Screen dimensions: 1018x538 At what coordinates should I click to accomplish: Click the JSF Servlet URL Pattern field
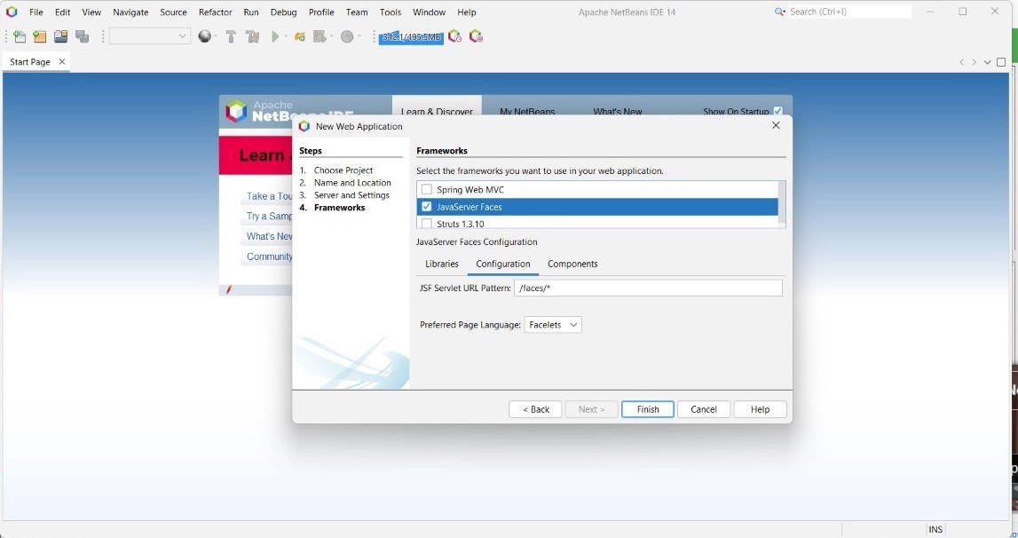[648, 287]
